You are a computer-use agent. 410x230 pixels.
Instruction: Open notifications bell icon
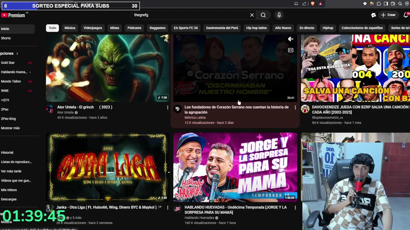pyautogui.click(x=406, y=15)
